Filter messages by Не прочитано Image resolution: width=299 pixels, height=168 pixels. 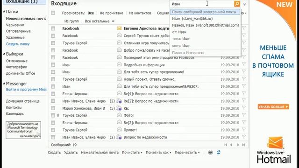pos(111,13)
